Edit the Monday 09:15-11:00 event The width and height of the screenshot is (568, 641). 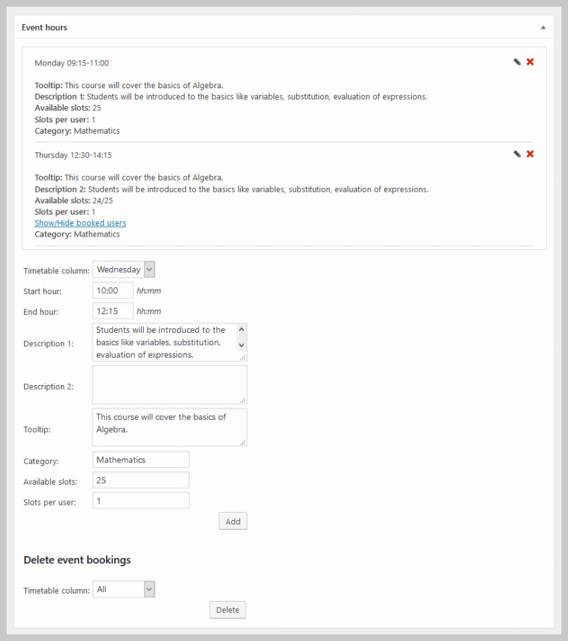[x=516, y=61]
